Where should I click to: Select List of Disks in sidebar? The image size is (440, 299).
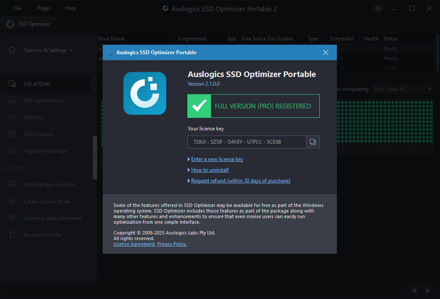click(46, 84)
